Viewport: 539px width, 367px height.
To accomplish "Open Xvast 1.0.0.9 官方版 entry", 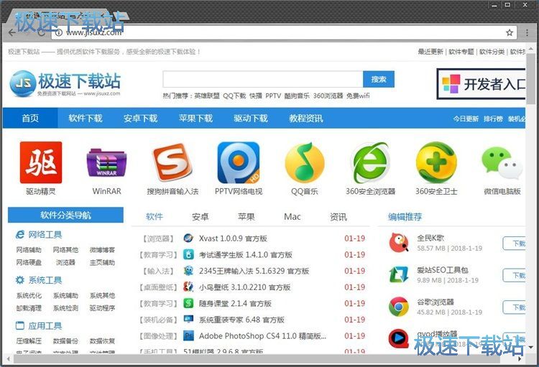I will point(233,238).
